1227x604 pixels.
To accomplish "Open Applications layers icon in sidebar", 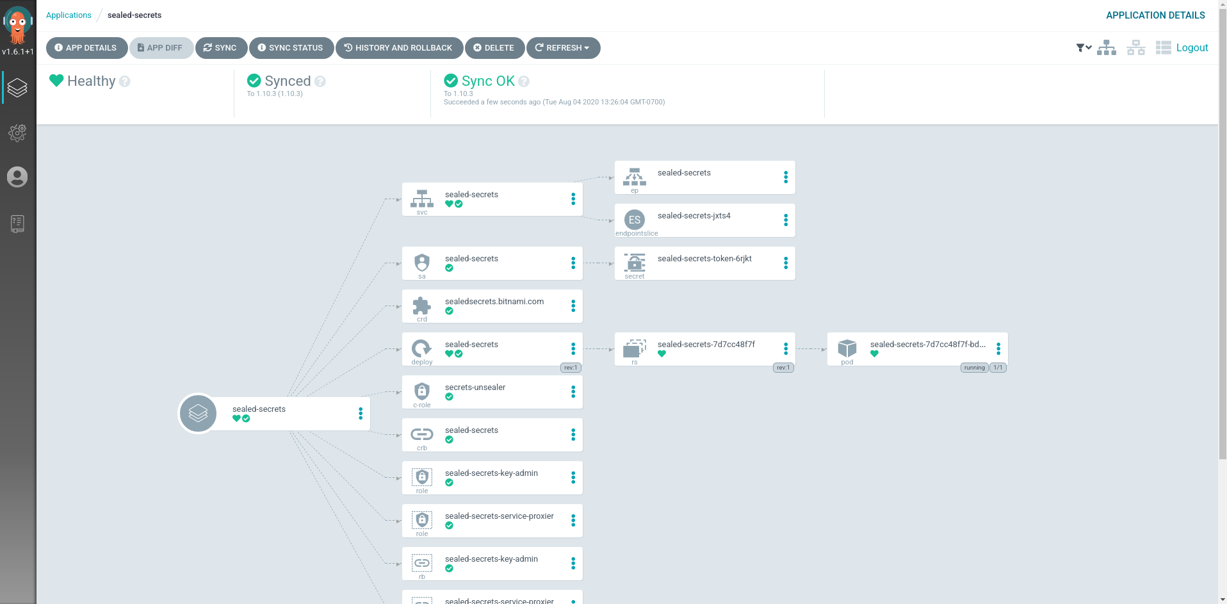I will pos(17,88).
